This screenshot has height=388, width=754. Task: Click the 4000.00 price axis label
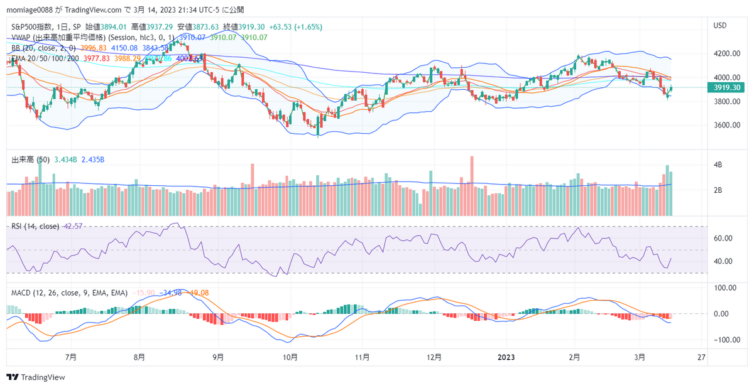pyautogui.click(x=726, y=78)
